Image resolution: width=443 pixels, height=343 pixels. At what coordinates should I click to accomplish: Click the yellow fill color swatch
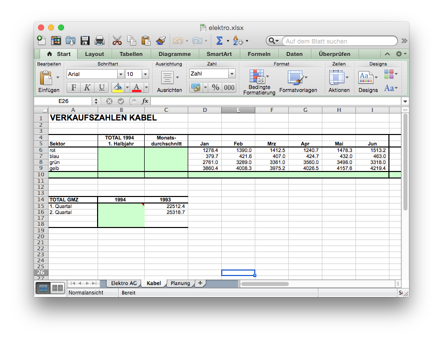tap(118, 87)
